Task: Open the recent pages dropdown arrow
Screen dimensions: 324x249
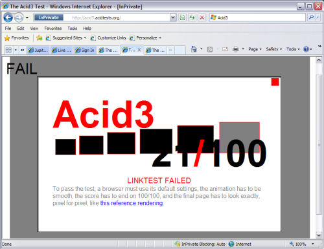Action: tap(27, 17)
